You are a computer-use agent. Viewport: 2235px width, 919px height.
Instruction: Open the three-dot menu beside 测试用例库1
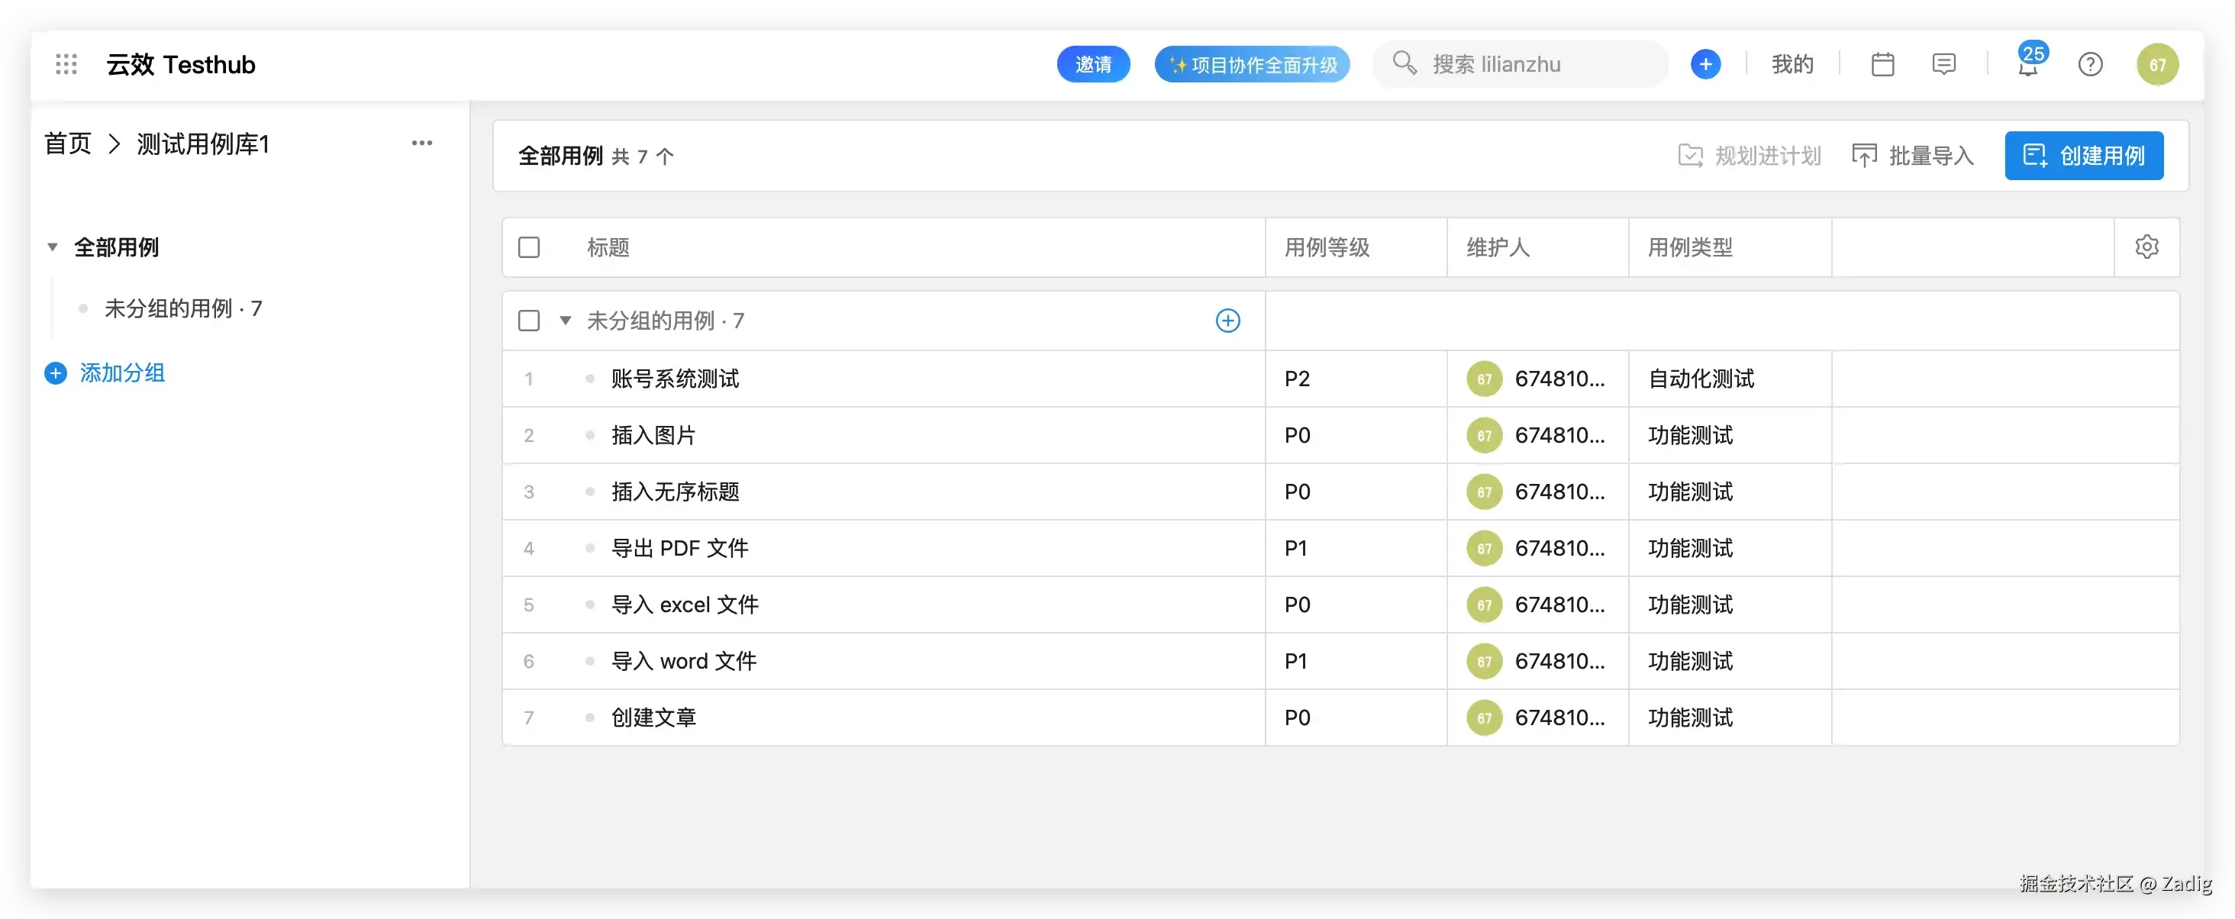421,143
